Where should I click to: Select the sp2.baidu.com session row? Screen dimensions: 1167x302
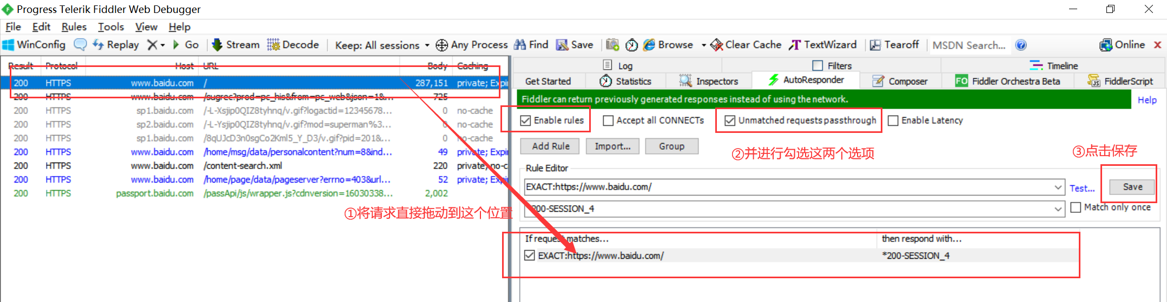coord(254,124)
